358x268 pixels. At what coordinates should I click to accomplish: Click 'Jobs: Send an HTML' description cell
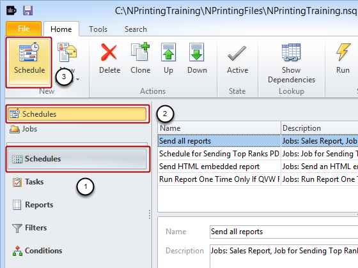[320, 167]
